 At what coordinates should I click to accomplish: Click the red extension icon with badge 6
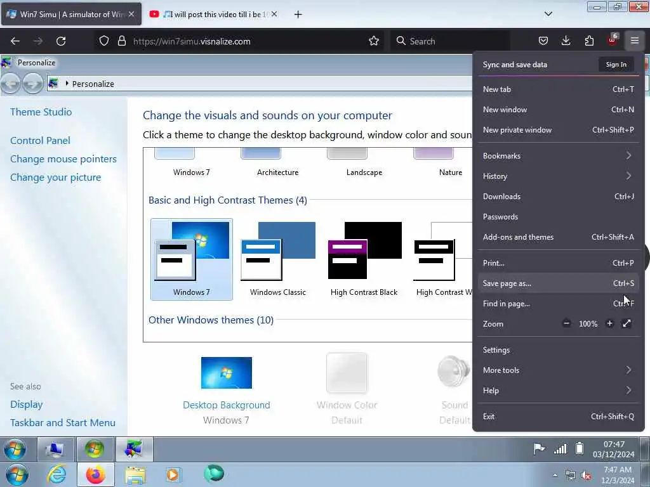click(613, 41)
